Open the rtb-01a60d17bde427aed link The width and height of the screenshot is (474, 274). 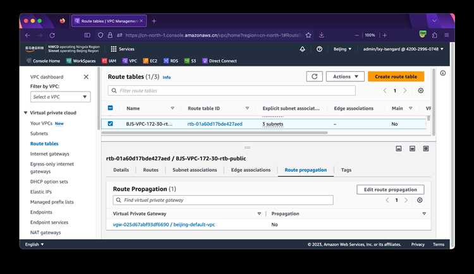(x=215, y=124)
